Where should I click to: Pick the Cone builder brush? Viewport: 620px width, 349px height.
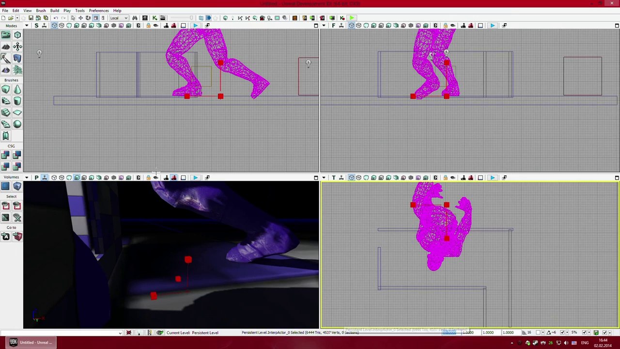click(17, 89)
